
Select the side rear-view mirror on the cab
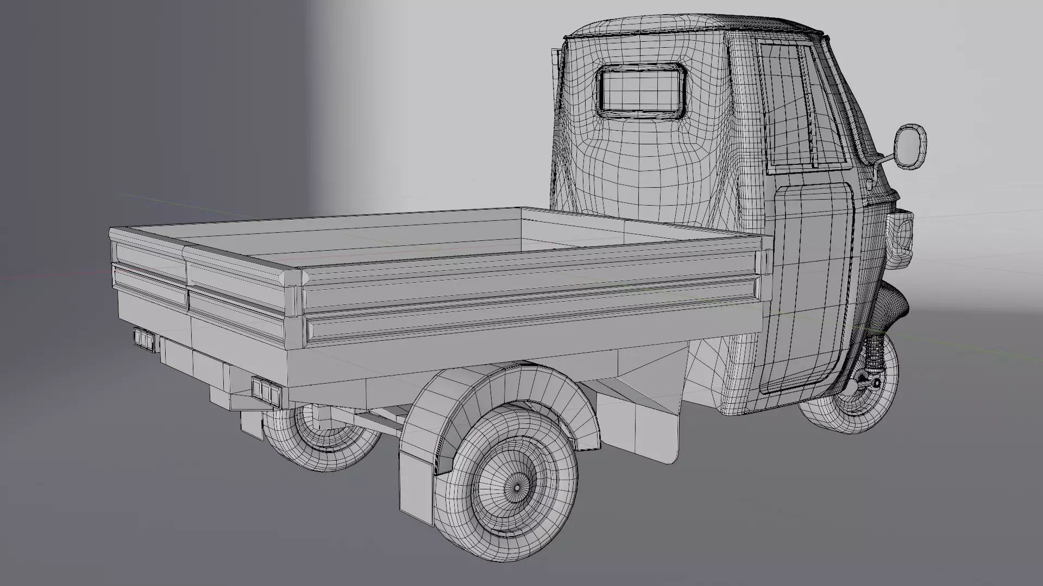910,146
